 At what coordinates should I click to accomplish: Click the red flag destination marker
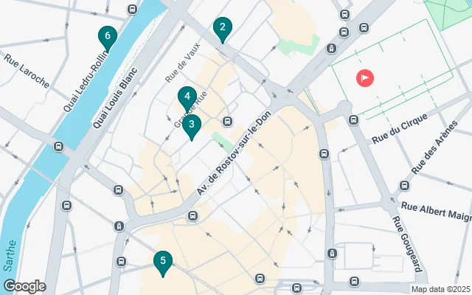click(365, 78)
